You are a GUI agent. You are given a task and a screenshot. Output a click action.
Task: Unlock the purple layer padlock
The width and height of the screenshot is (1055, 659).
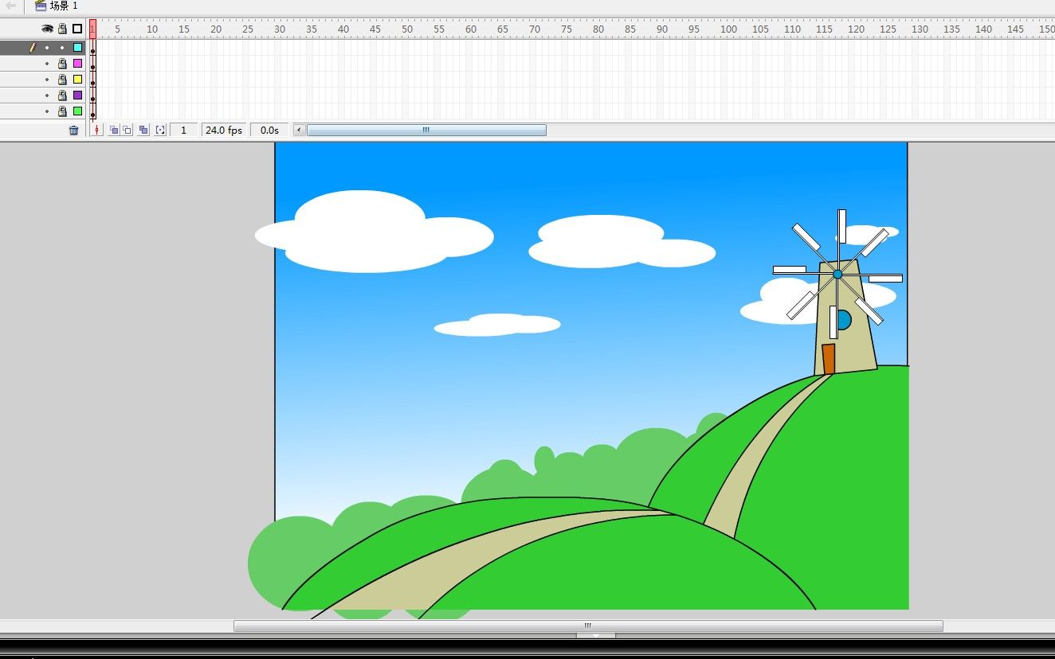[x=62, y=96]
